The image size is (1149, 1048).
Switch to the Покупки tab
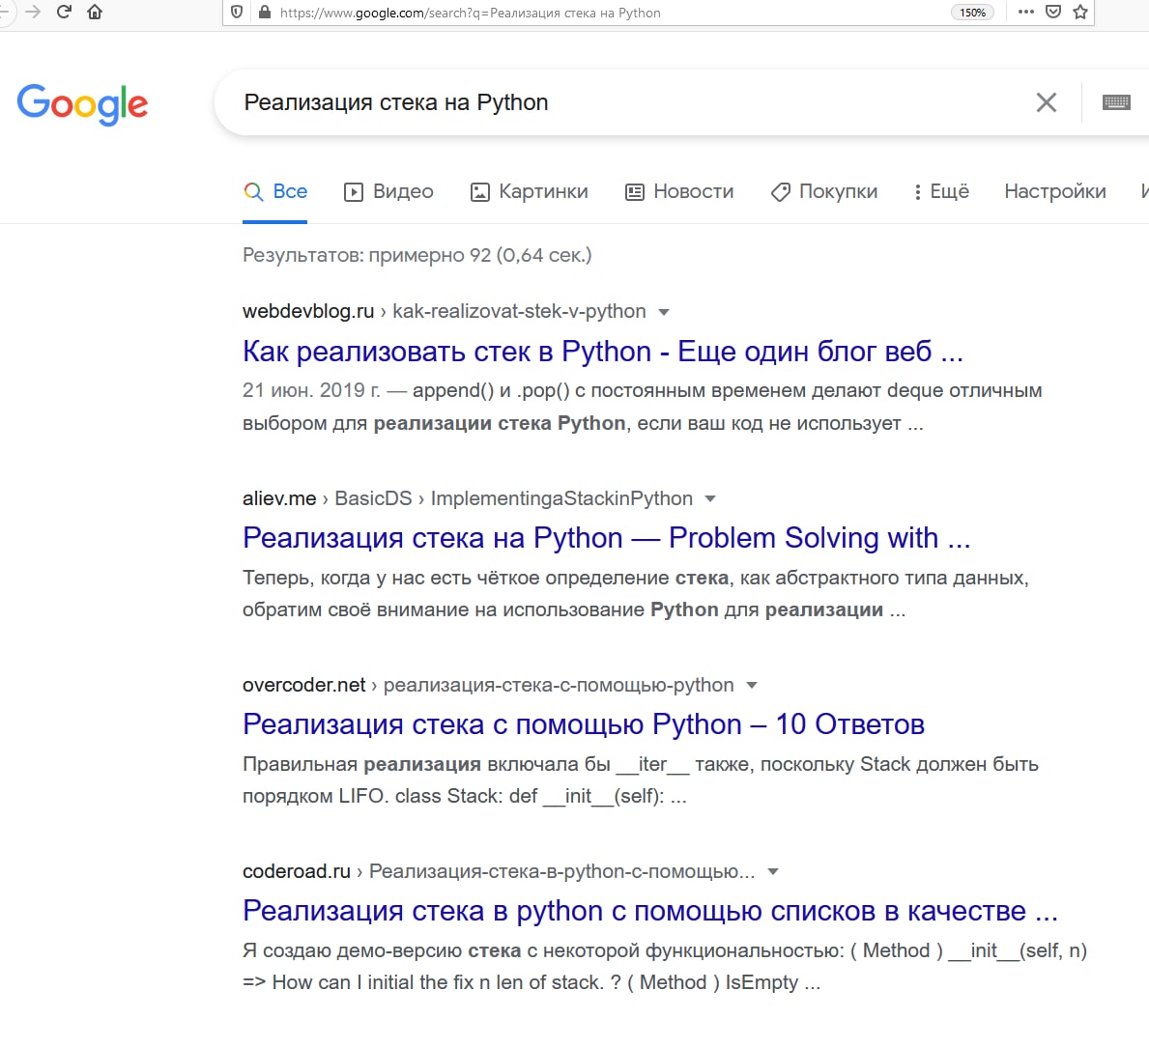[x=823, y=192]
